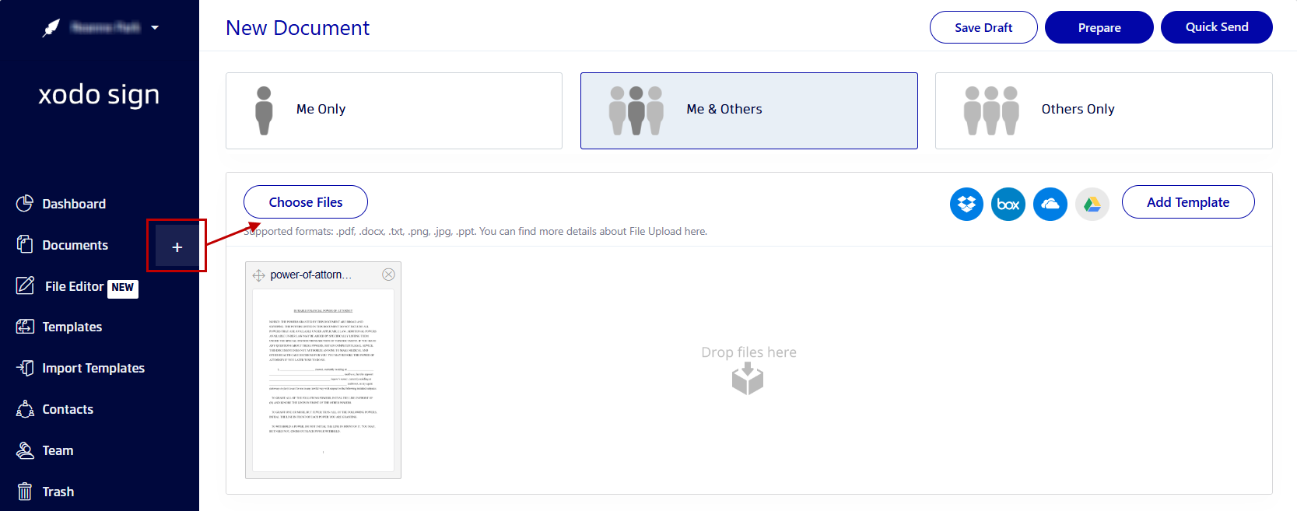Screen dimensions: 1297x511
Task: Click the Drop files here text
Action: click(x=748, y=352)
